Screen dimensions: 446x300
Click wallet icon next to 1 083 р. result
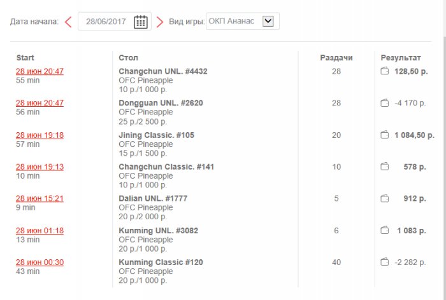click(385, 230)
